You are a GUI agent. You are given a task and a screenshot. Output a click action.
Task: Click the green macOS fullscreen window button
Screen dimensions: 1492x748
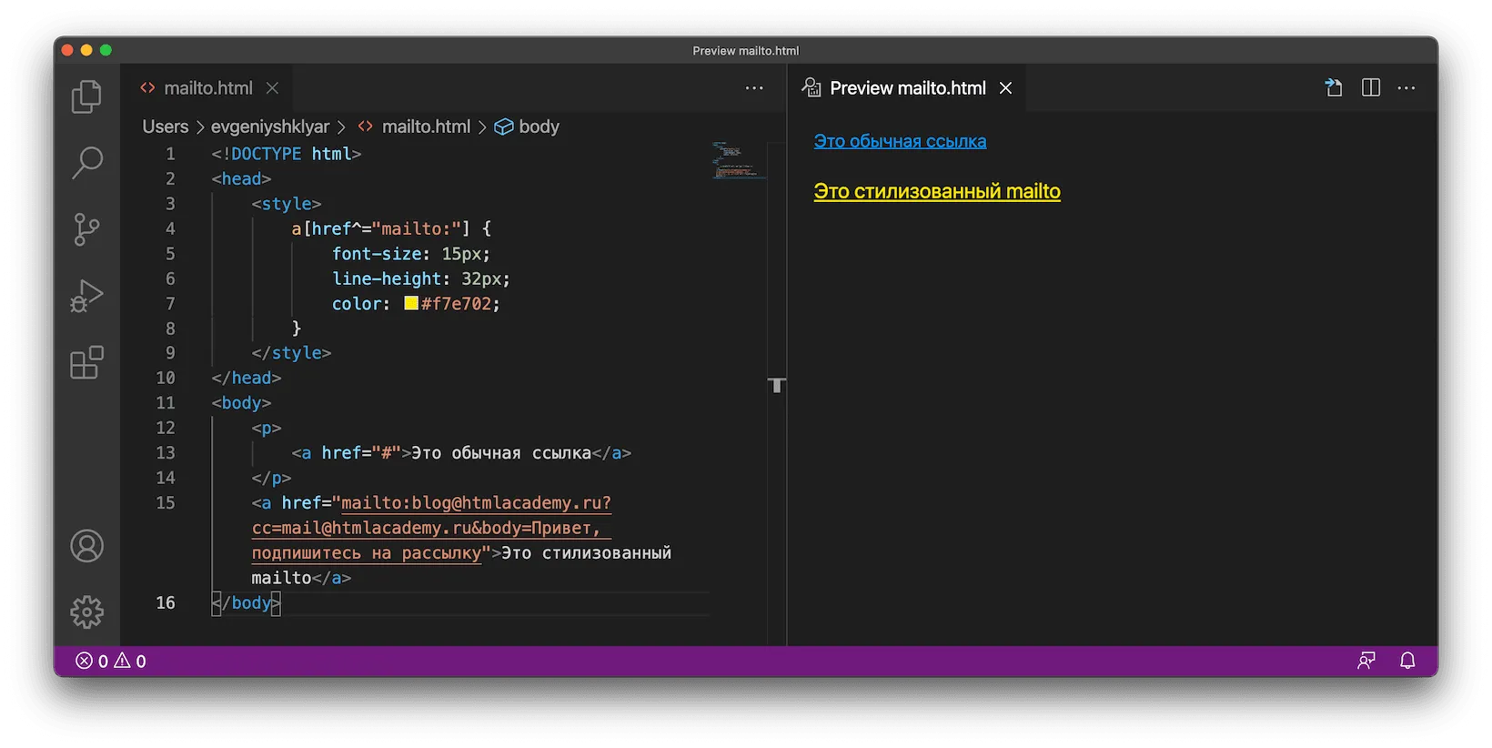pyautogui.click(x=106, y=50)
